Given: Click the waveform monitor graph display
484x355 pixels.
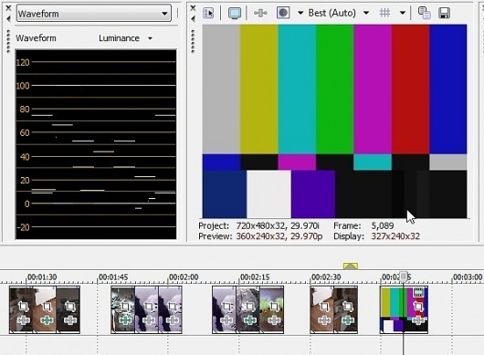Looking at the screenshot, I should 96,144.
